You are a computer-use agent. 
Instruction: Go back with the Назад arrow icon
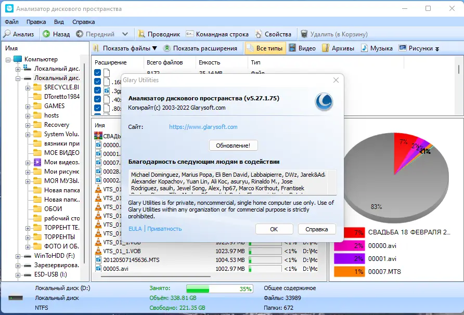[46, 34]
